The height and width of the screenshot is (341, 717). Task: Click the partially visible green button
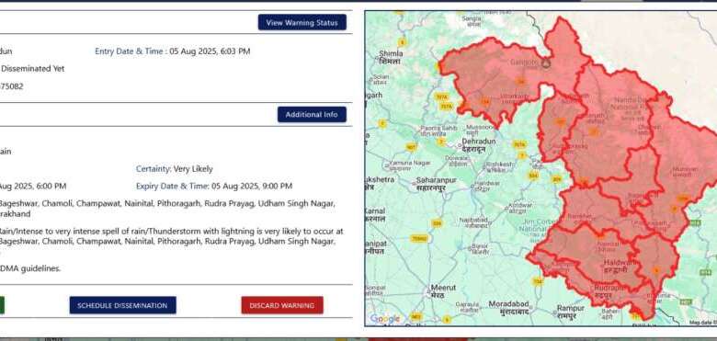click(2, 305)
